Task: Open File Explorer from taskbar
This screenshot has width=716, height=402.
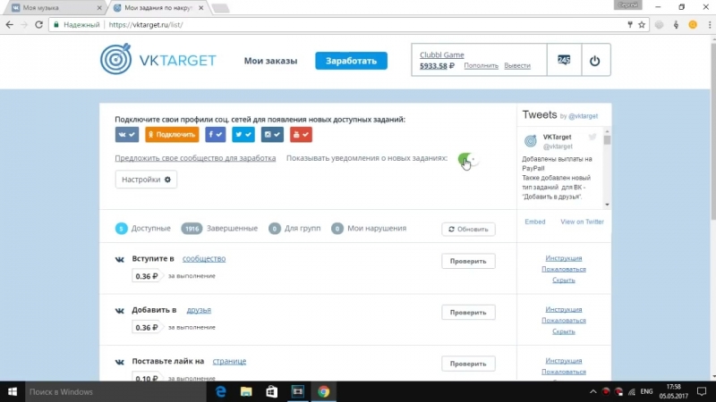Action: pos(246,391)
